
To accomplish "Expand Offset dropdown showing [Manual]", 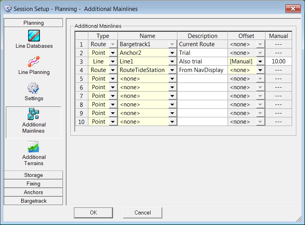I will (x=260, y=61).
